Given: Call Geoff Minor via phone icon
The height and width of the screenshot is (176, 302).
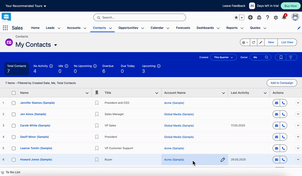Looking at the screenshot, I should point(284,137).
